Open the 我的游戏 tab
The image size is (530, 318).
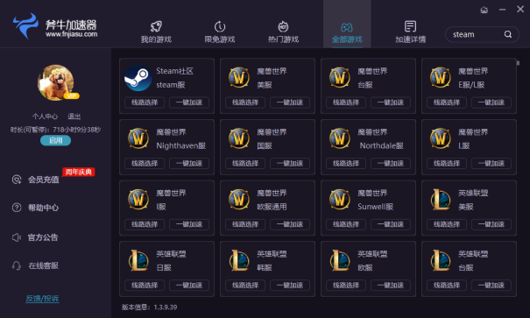[x=156, y=32]
